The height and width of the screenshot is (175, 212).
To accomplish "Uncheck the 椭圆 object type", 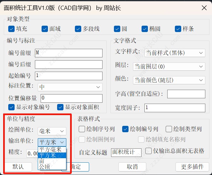I will (x=145, y=29).
